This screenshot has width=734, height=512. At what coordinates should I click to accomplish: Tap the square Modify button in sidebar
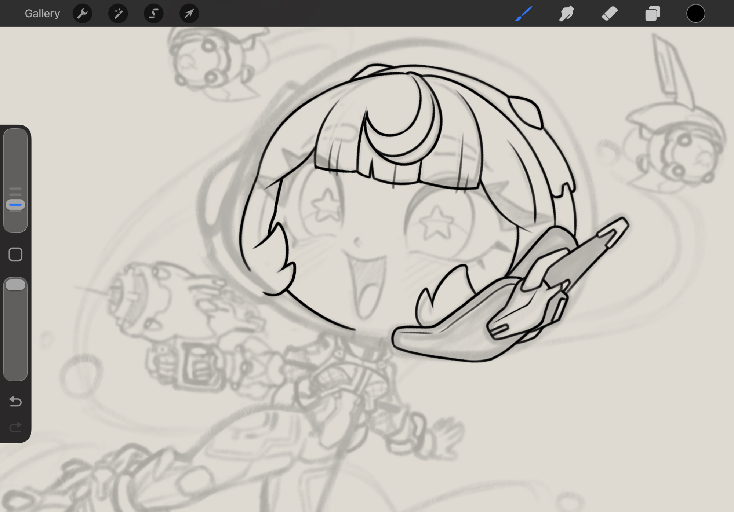pos(15,254)
